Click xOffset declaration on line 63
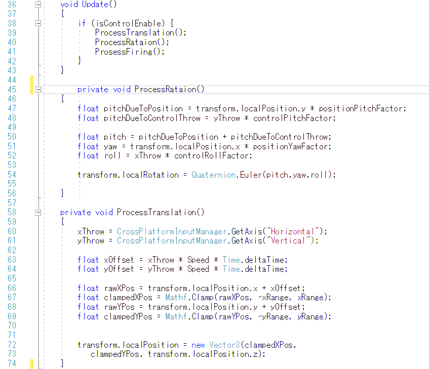 point(119,260)
